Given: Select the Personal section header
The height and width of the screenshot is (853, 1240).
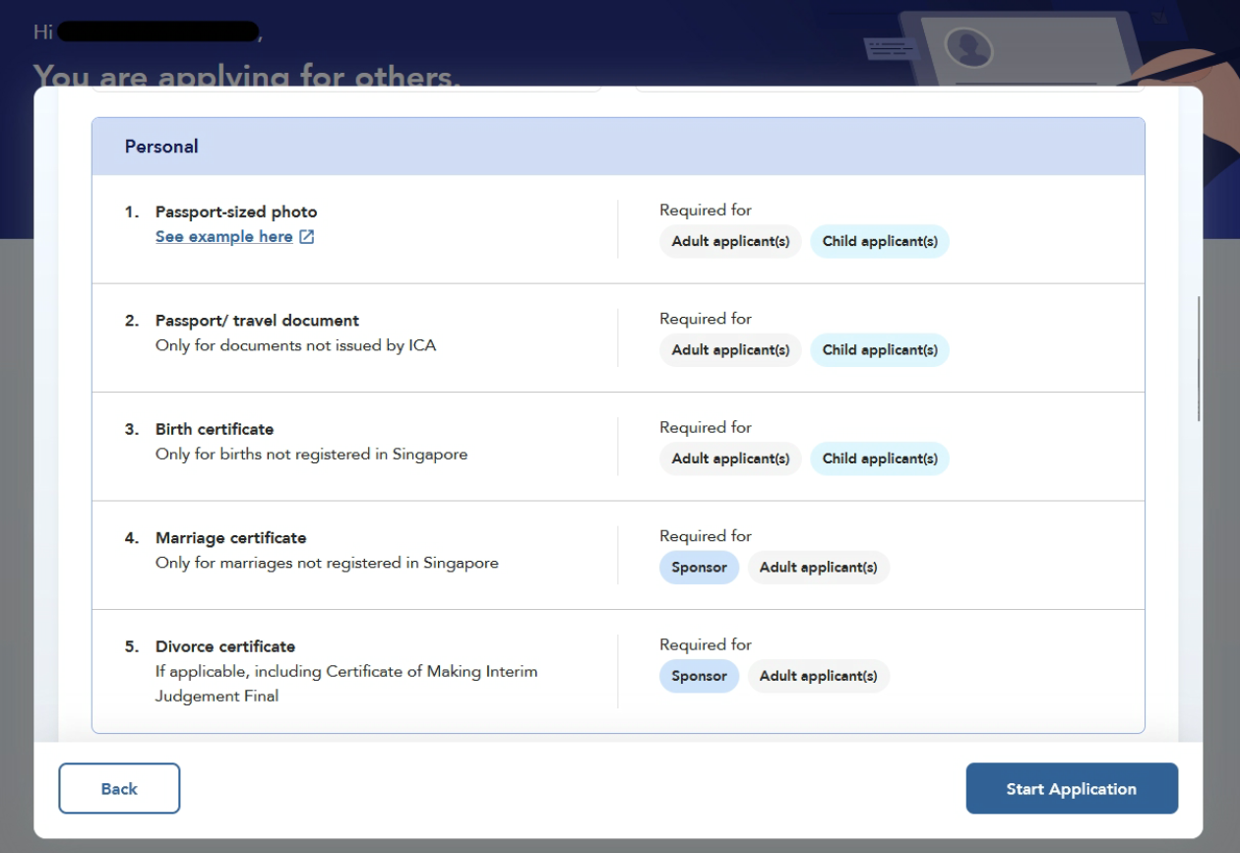Looking at the screenshot, I should (x=618, y=147).
